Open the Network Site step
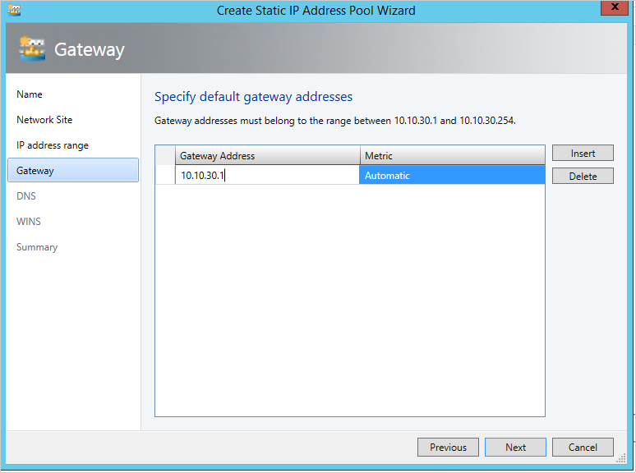636x473 pixels. (x=44, y=120)
